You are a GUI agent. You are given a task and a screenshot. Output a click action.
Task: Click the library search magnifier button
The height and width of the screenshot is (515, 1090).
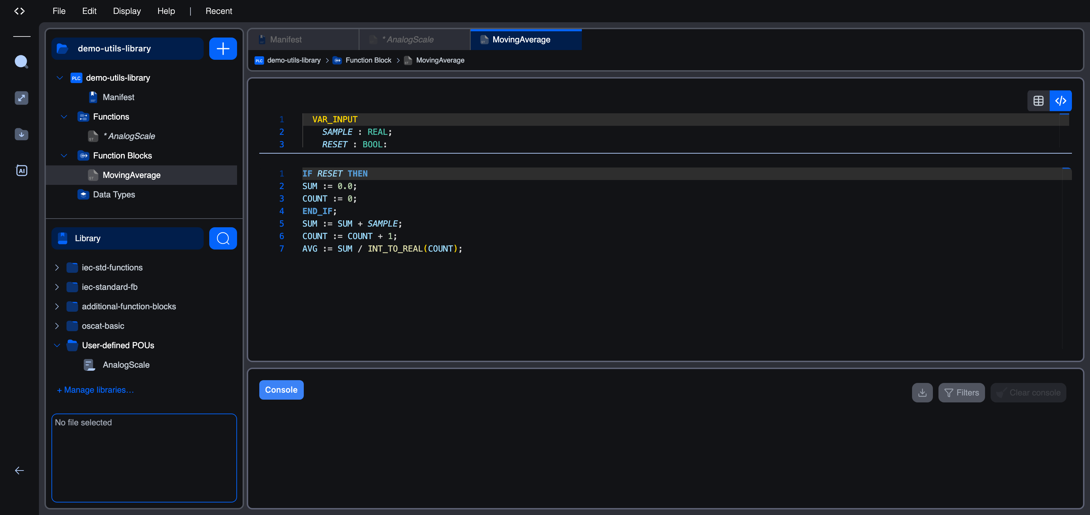(223, 238)
